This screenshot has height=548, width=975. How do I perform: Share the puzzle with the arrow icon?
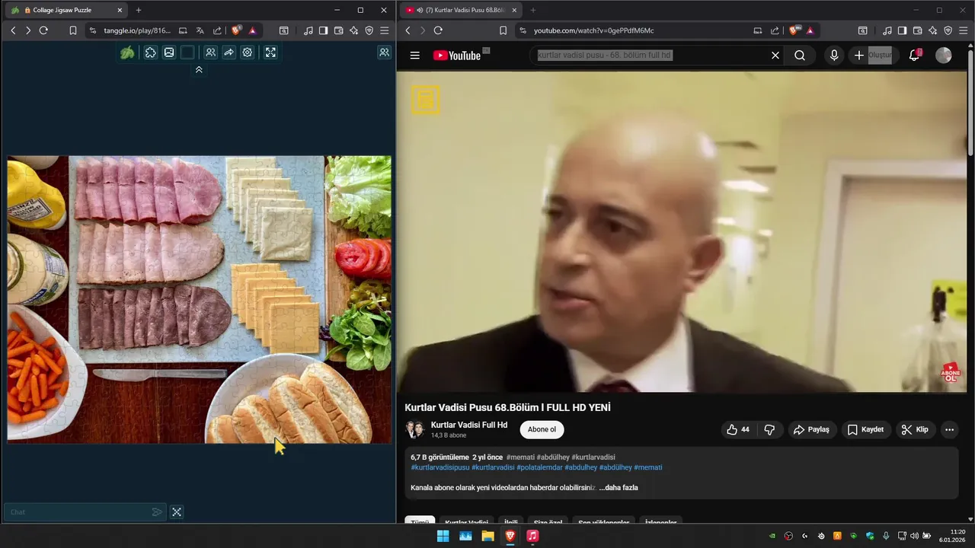229,53
